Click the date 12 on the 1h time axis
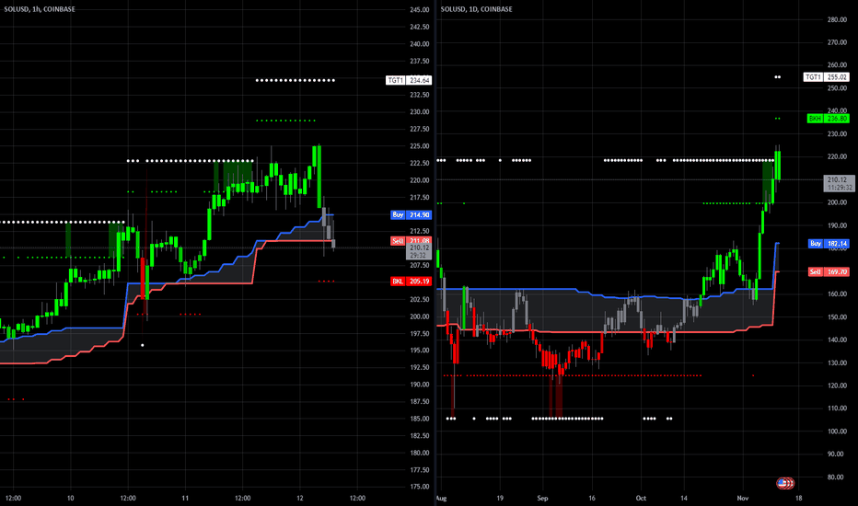 tap(300, 499)
